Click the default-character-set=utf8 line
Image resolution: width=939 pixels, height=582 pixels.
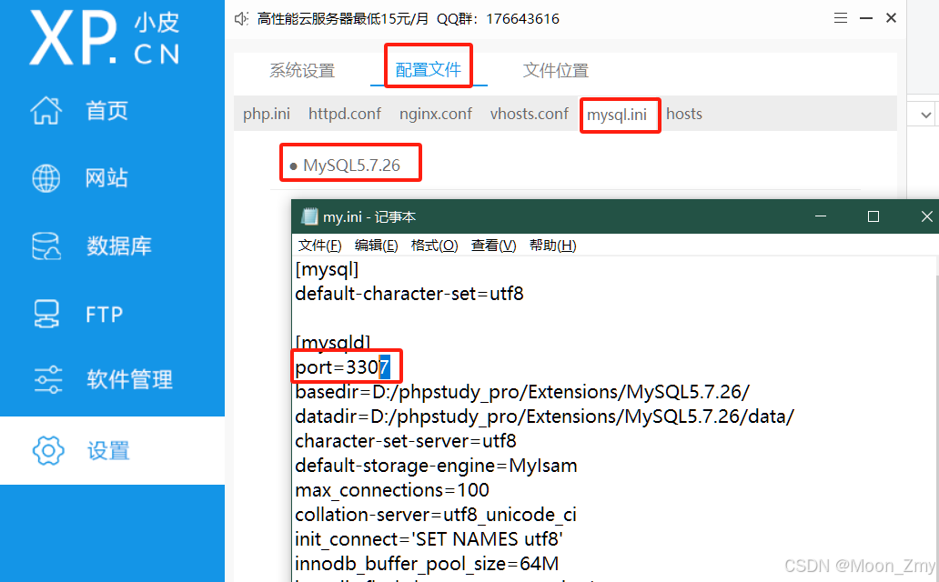tap(409, 294)
